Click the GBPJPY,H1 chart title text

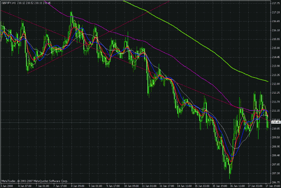coord(8,3)
